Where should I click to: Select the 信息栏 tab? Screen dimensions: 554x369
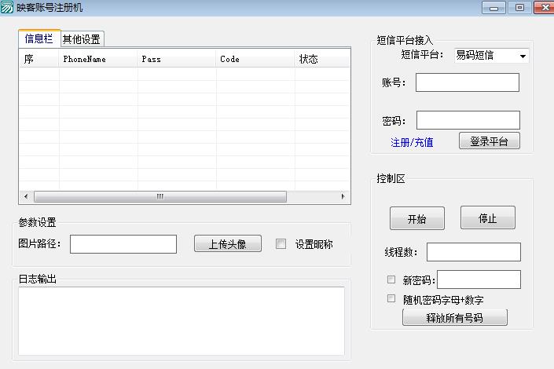click(x=39, y=38)
